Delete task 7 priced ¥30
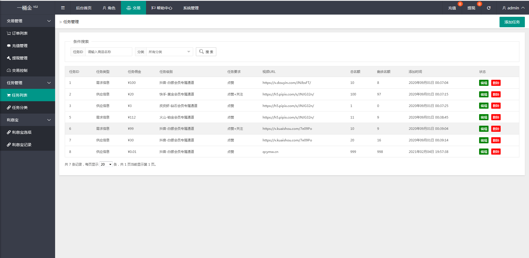Image resolution: width=529 pixels, height=258 pixels. coord(496,140)
